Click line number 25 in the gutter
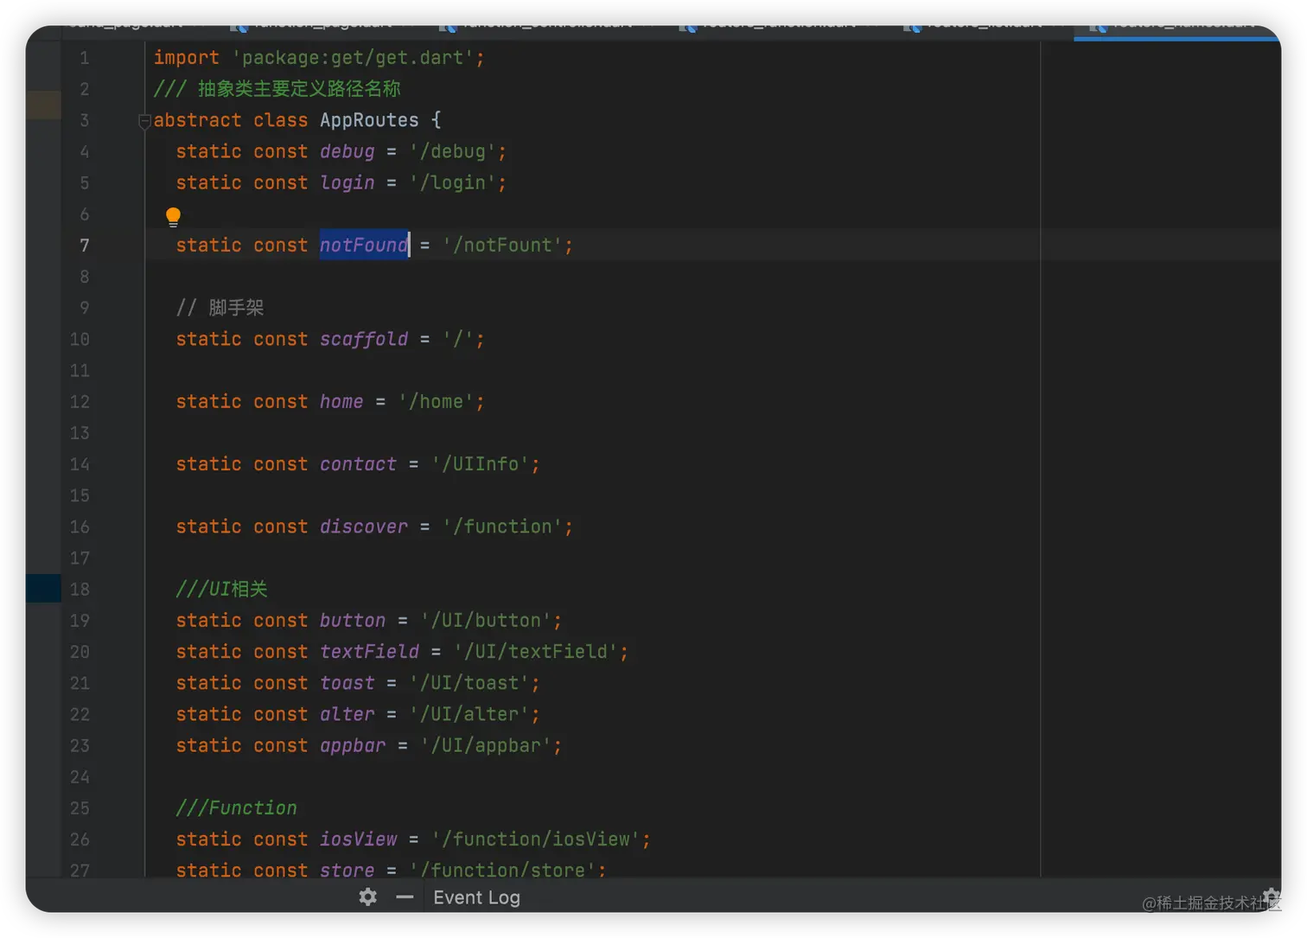 coord(80,807)
